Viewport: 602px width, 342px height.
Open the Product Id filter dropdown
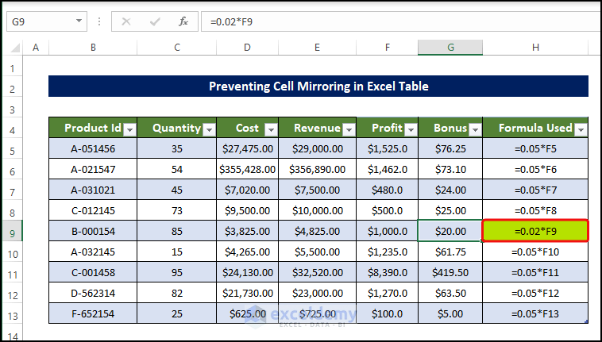(x=130, y=129)
